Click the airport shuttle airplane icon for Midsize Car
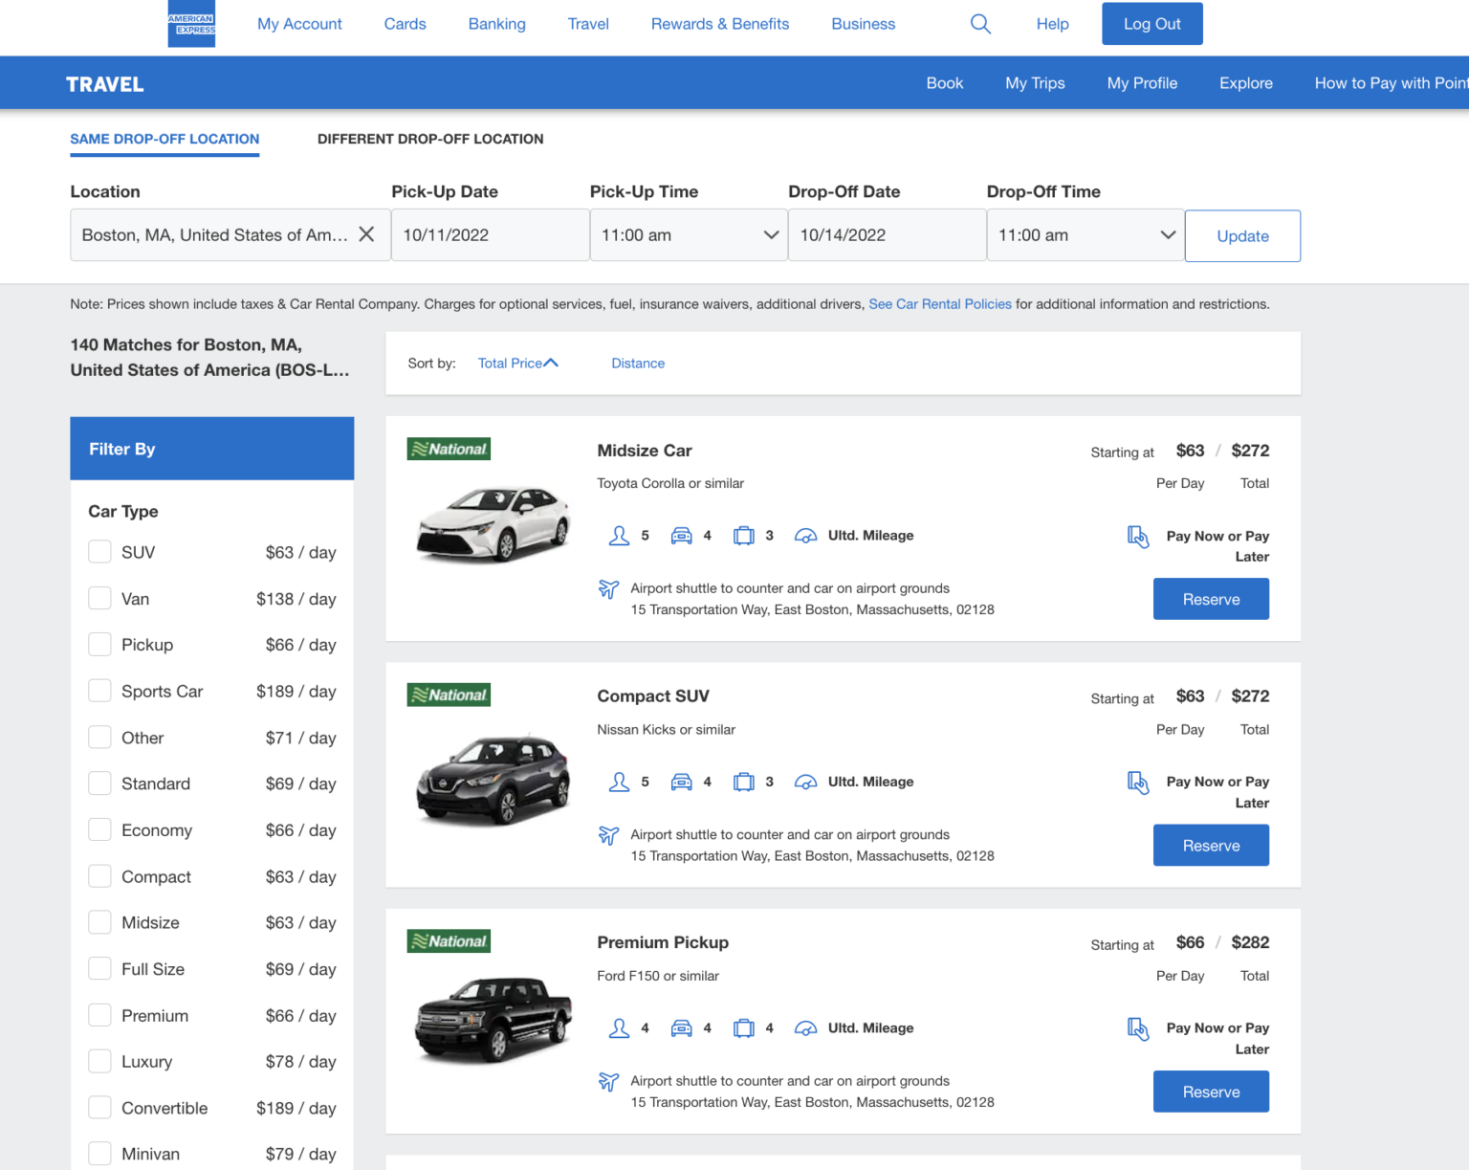The height and width of the screenshot is (1170, 1469). pyautogui.click(x=609, y=589)
